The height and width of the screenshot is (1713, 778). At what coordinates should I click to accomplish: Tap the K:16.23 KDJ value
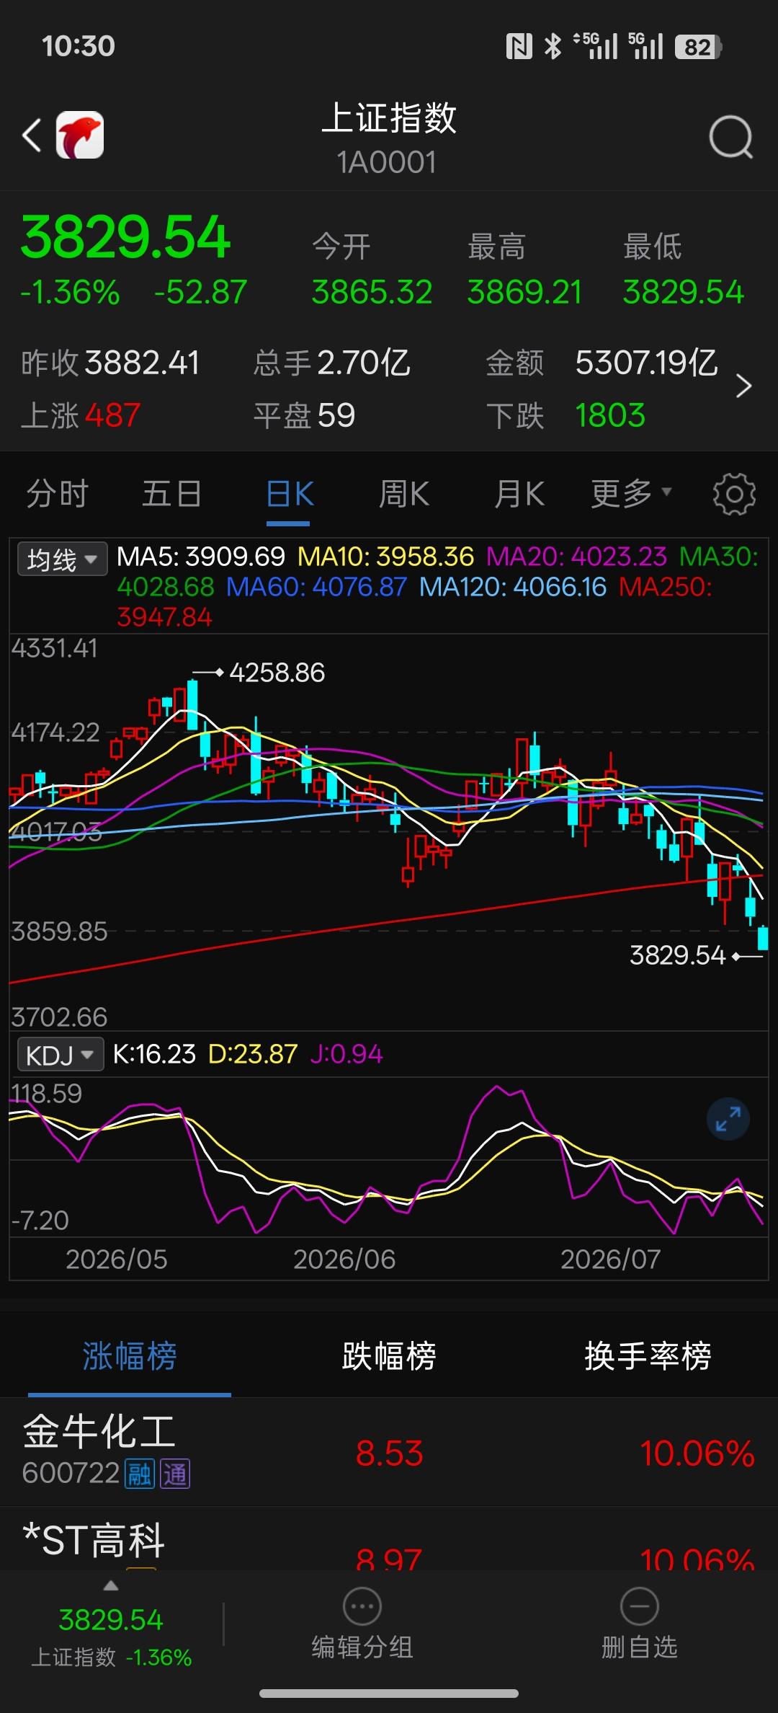(x=154, y=1055)
